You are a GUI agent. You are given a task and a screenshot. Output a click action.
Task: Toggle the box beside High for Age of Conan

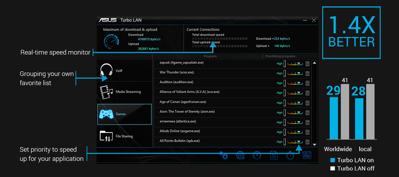[x=285, y=103]
